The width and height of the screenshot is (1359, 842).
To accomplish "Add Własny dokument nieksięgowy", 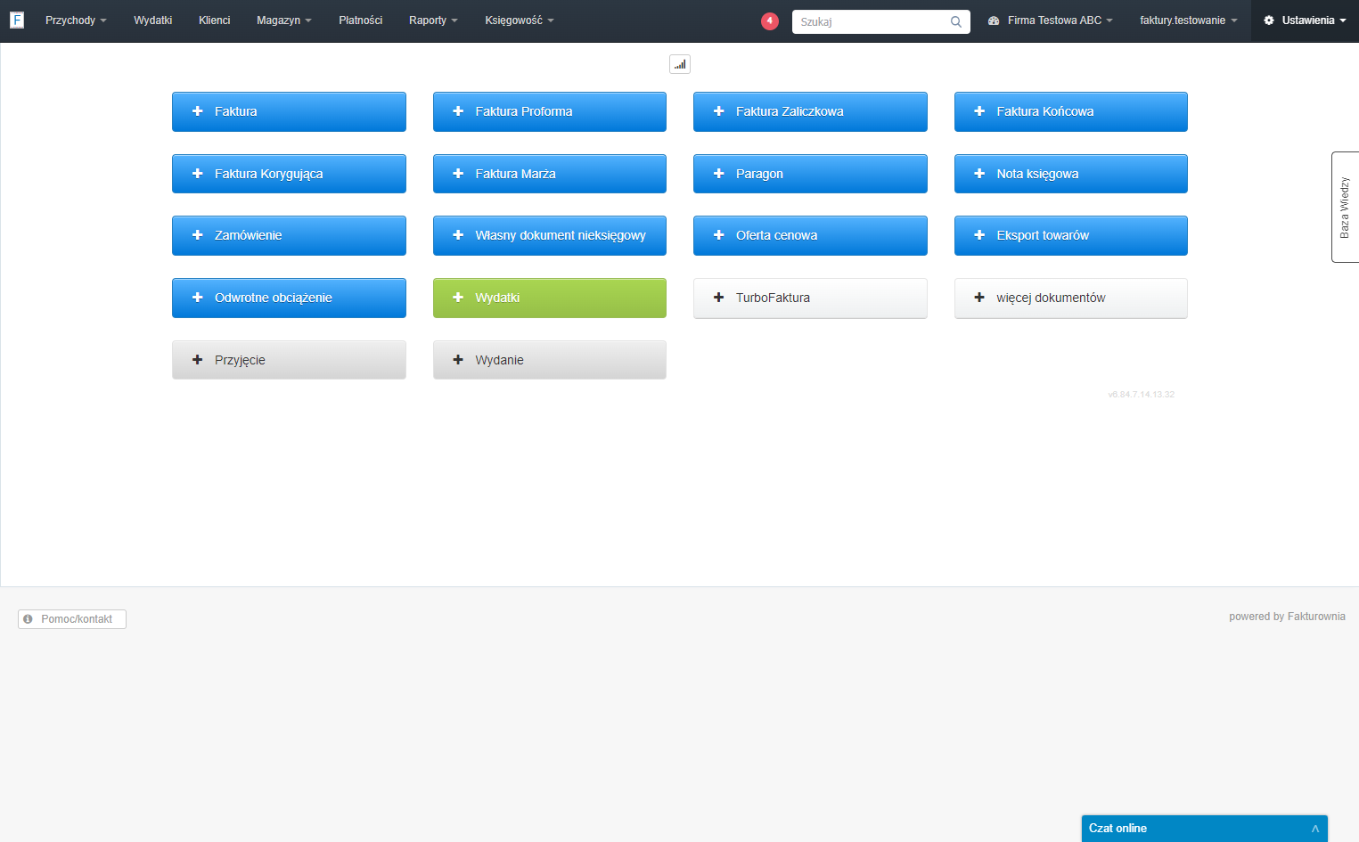I will [550, 235].
